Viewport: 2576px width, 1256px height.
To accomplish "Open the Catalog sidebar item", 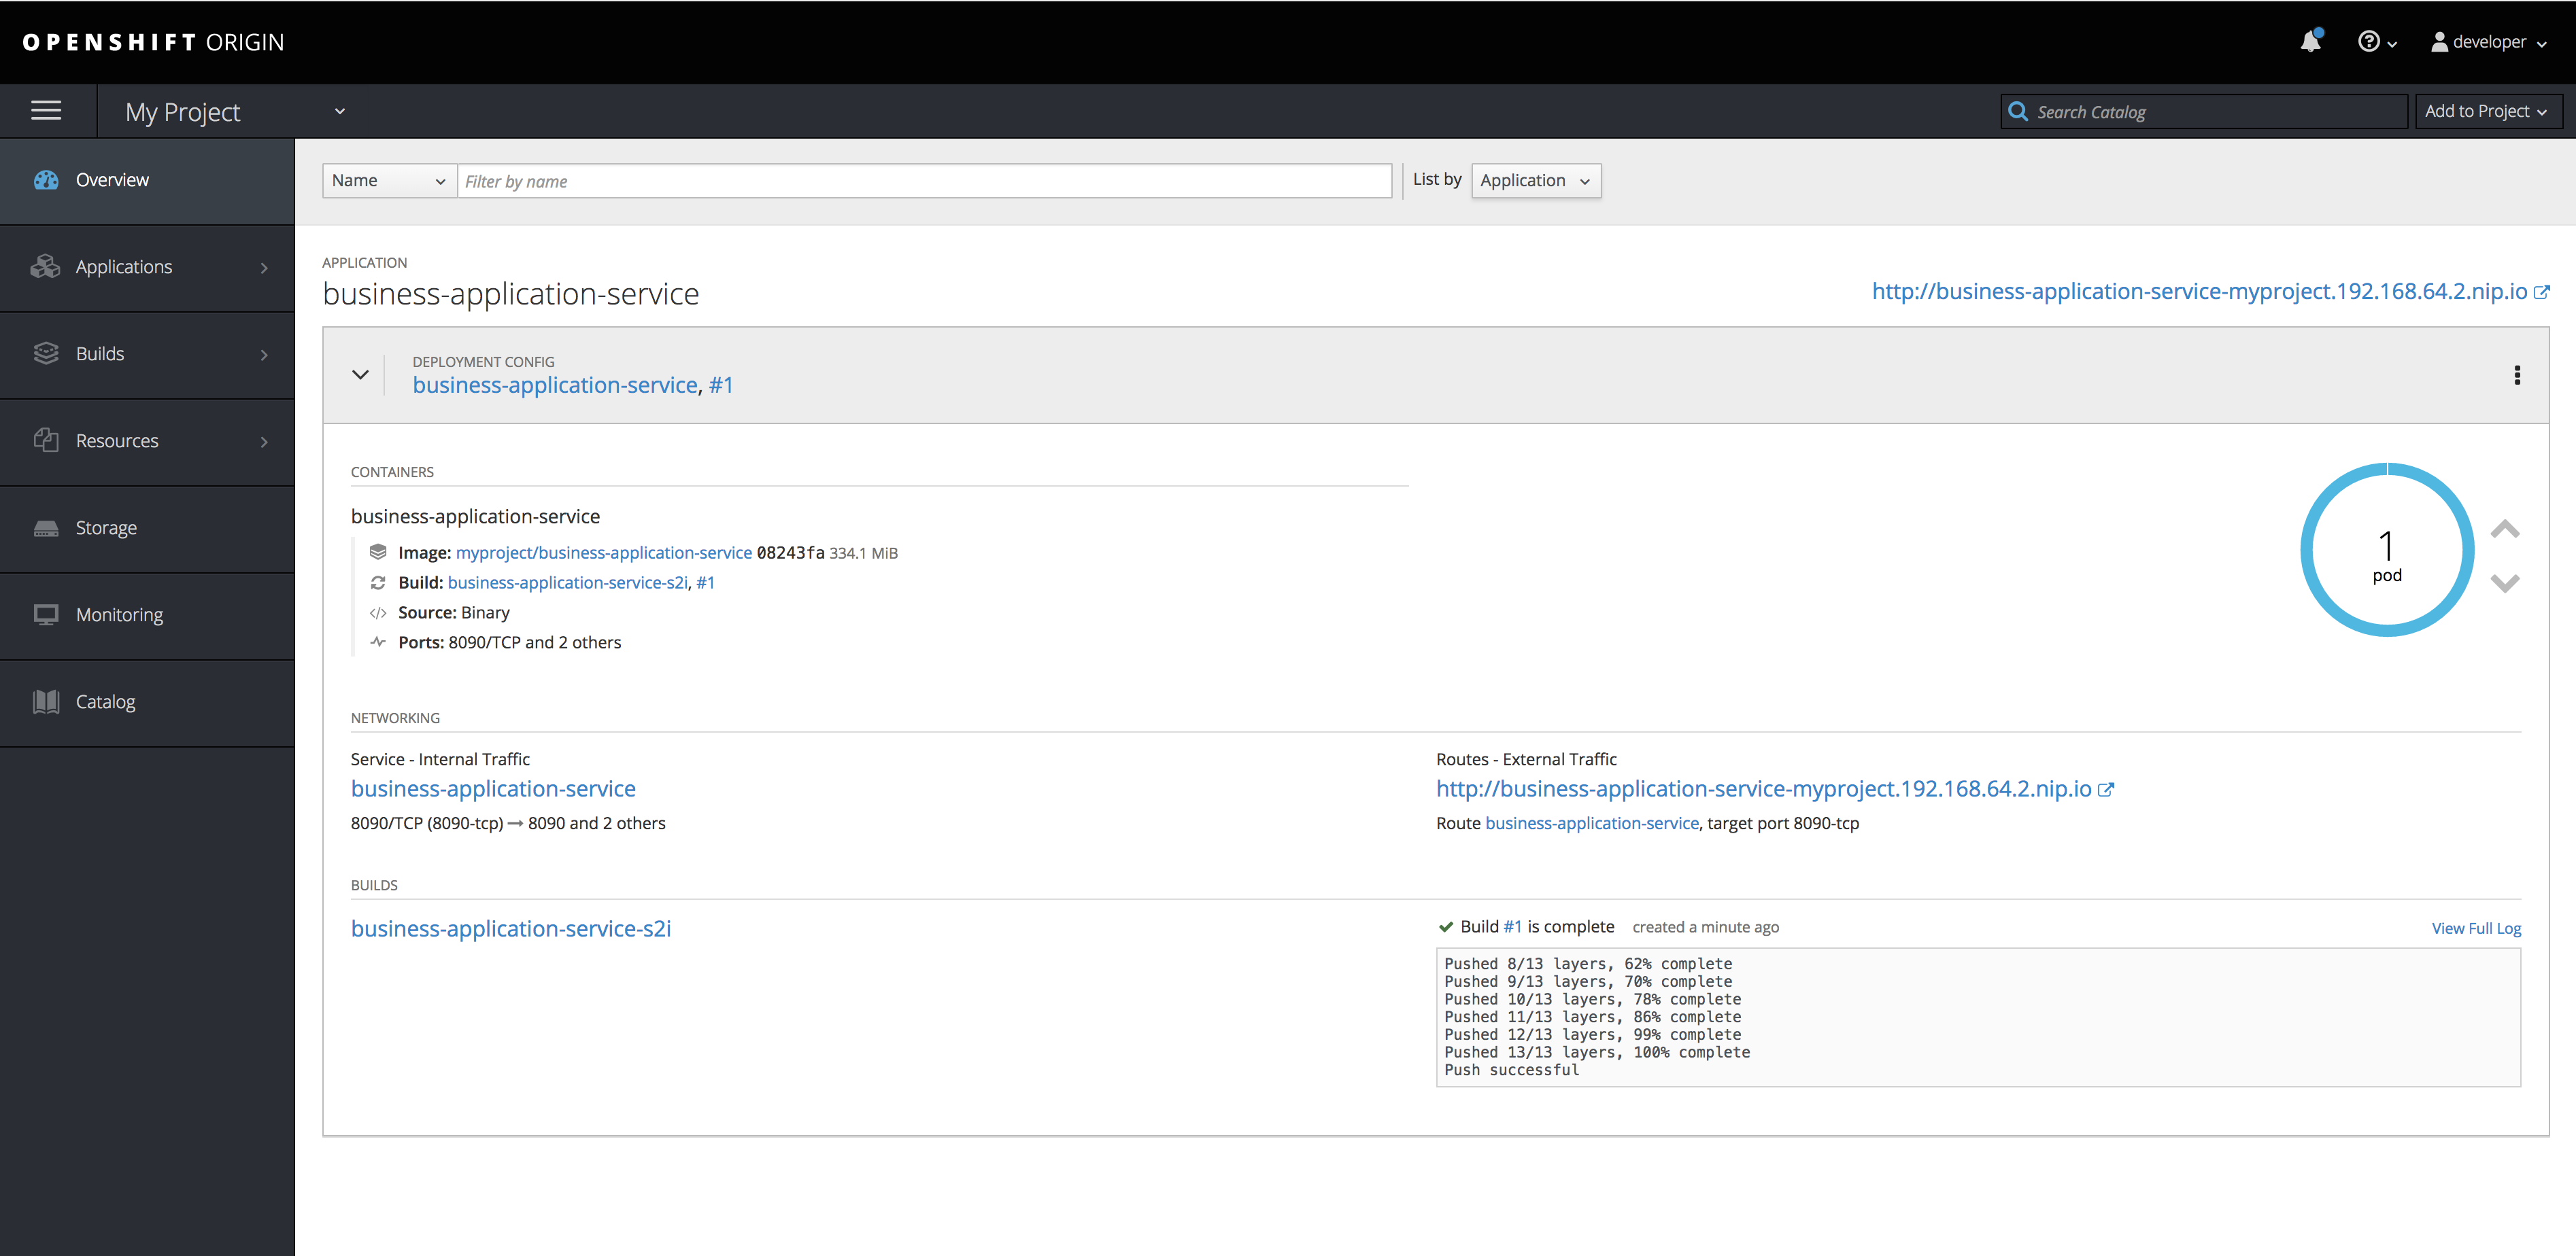I will [105, 701].
